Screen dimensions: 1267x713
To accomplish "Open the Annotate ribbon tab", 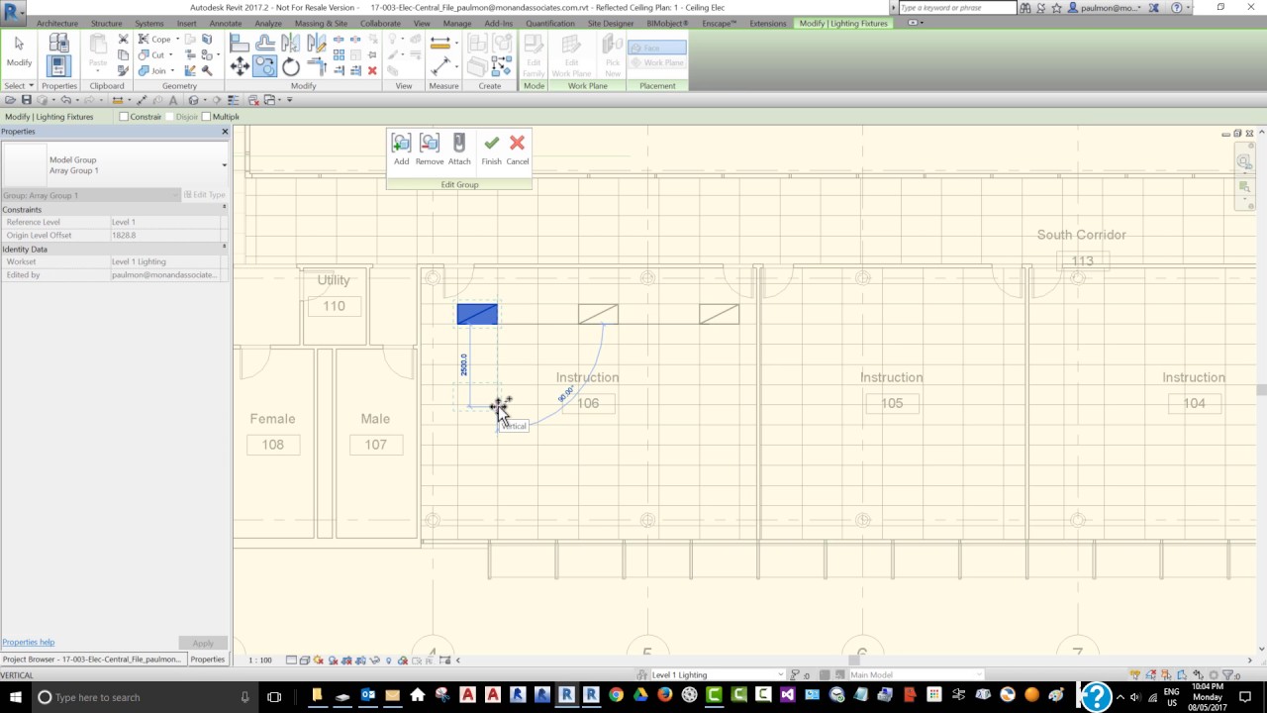I will coord(226,23).
